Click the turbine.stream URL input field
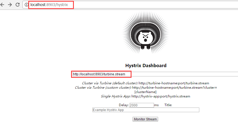The image size is (238, 125). tap(155, 74)
